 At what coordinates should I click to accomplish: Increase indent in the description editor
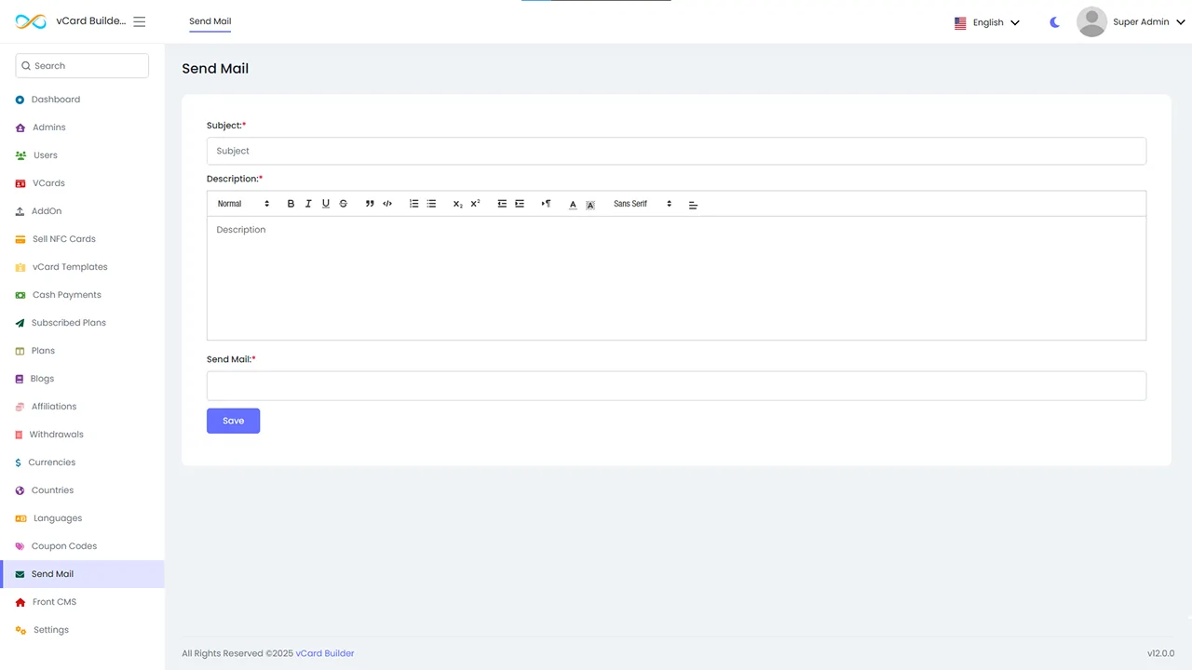click(520, 204)
